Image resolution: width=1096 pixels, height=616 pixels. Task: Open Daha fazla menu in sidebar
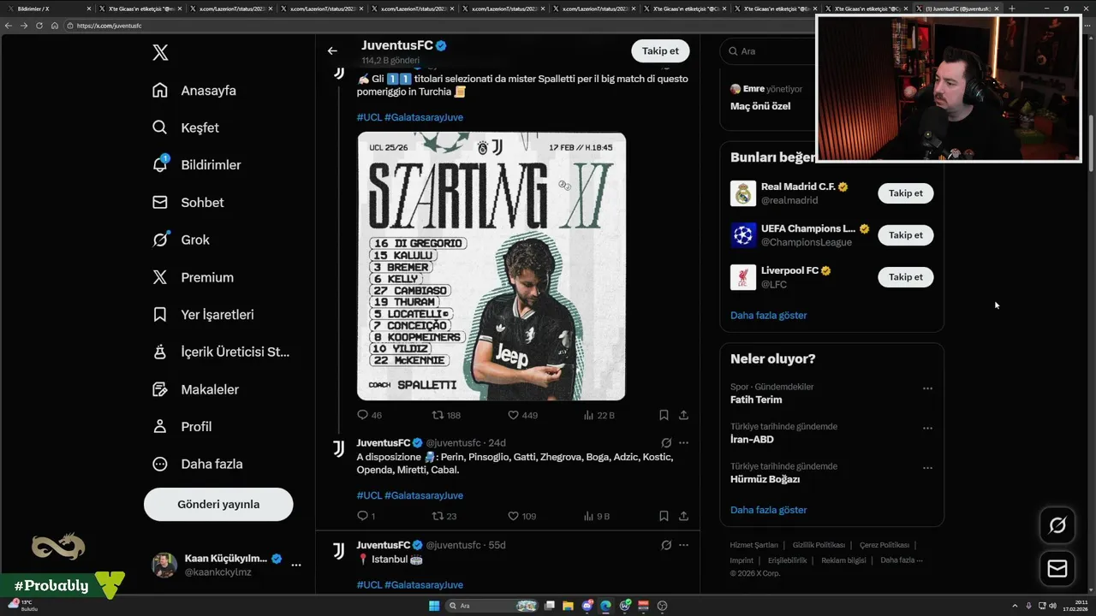click(197, 464)
